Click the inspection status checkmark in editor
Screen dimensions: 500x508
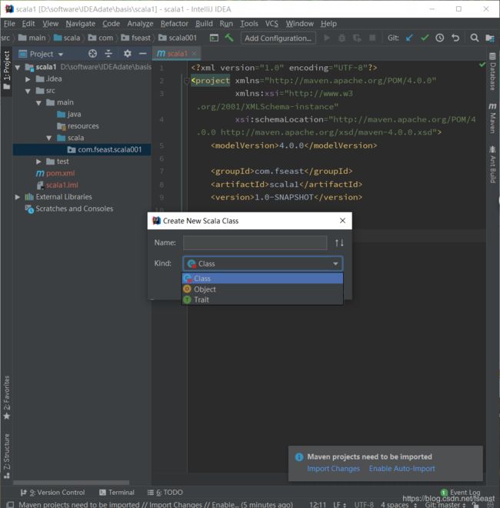[x=482, y=65]
